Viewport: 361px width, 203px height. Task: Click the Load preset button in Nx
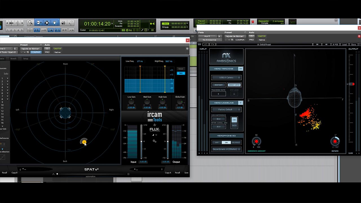[344, 44]
